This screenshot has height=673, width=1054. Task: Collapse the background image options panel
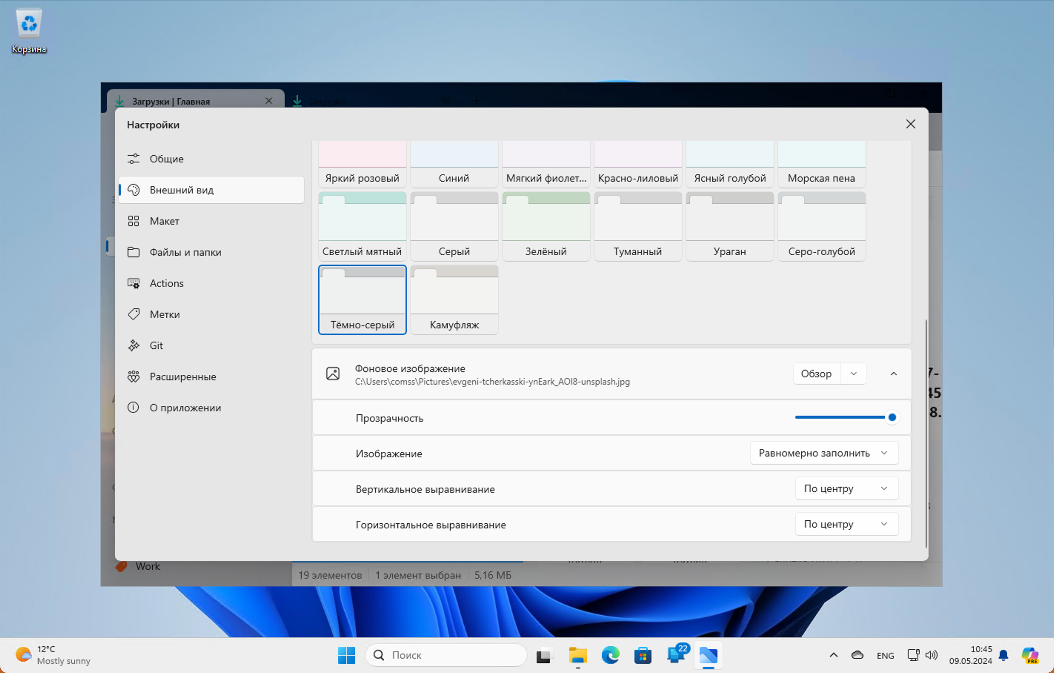pos(894,373)
